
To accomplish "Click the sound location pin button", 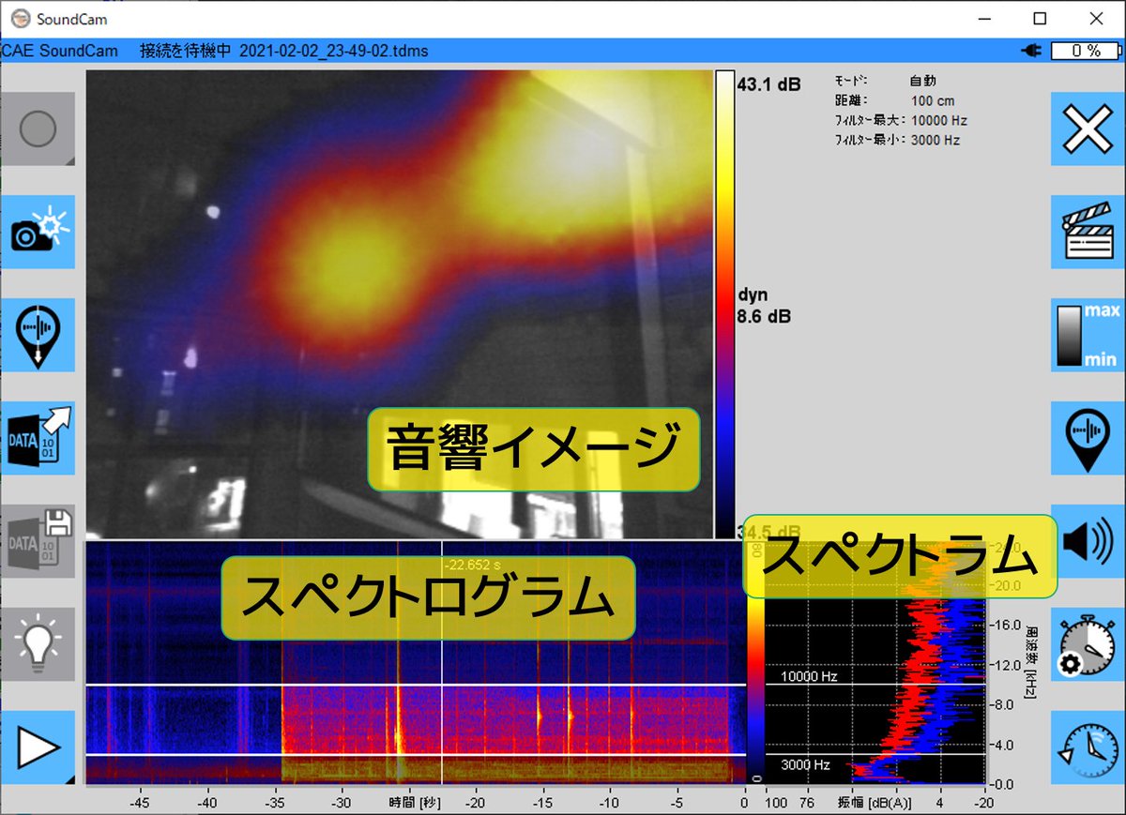I will coord(1087,438).
